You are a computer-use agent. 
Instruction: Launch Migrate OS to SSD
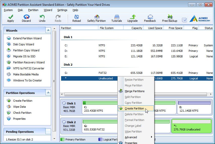[x=21, y=56]
